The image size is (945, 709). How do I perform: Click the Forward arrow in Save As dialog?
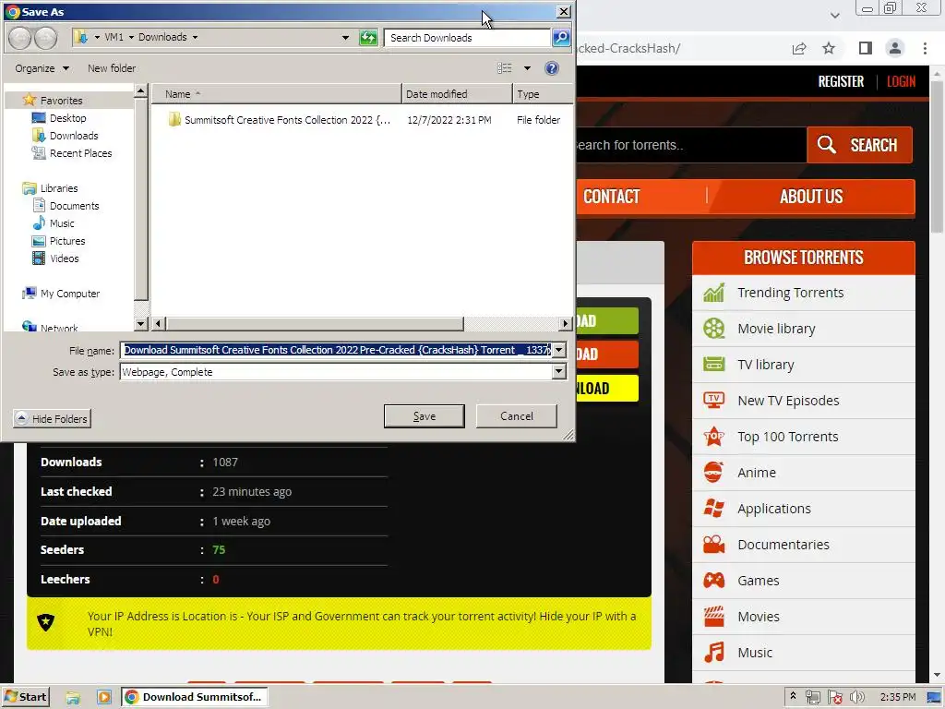[46, 37]
